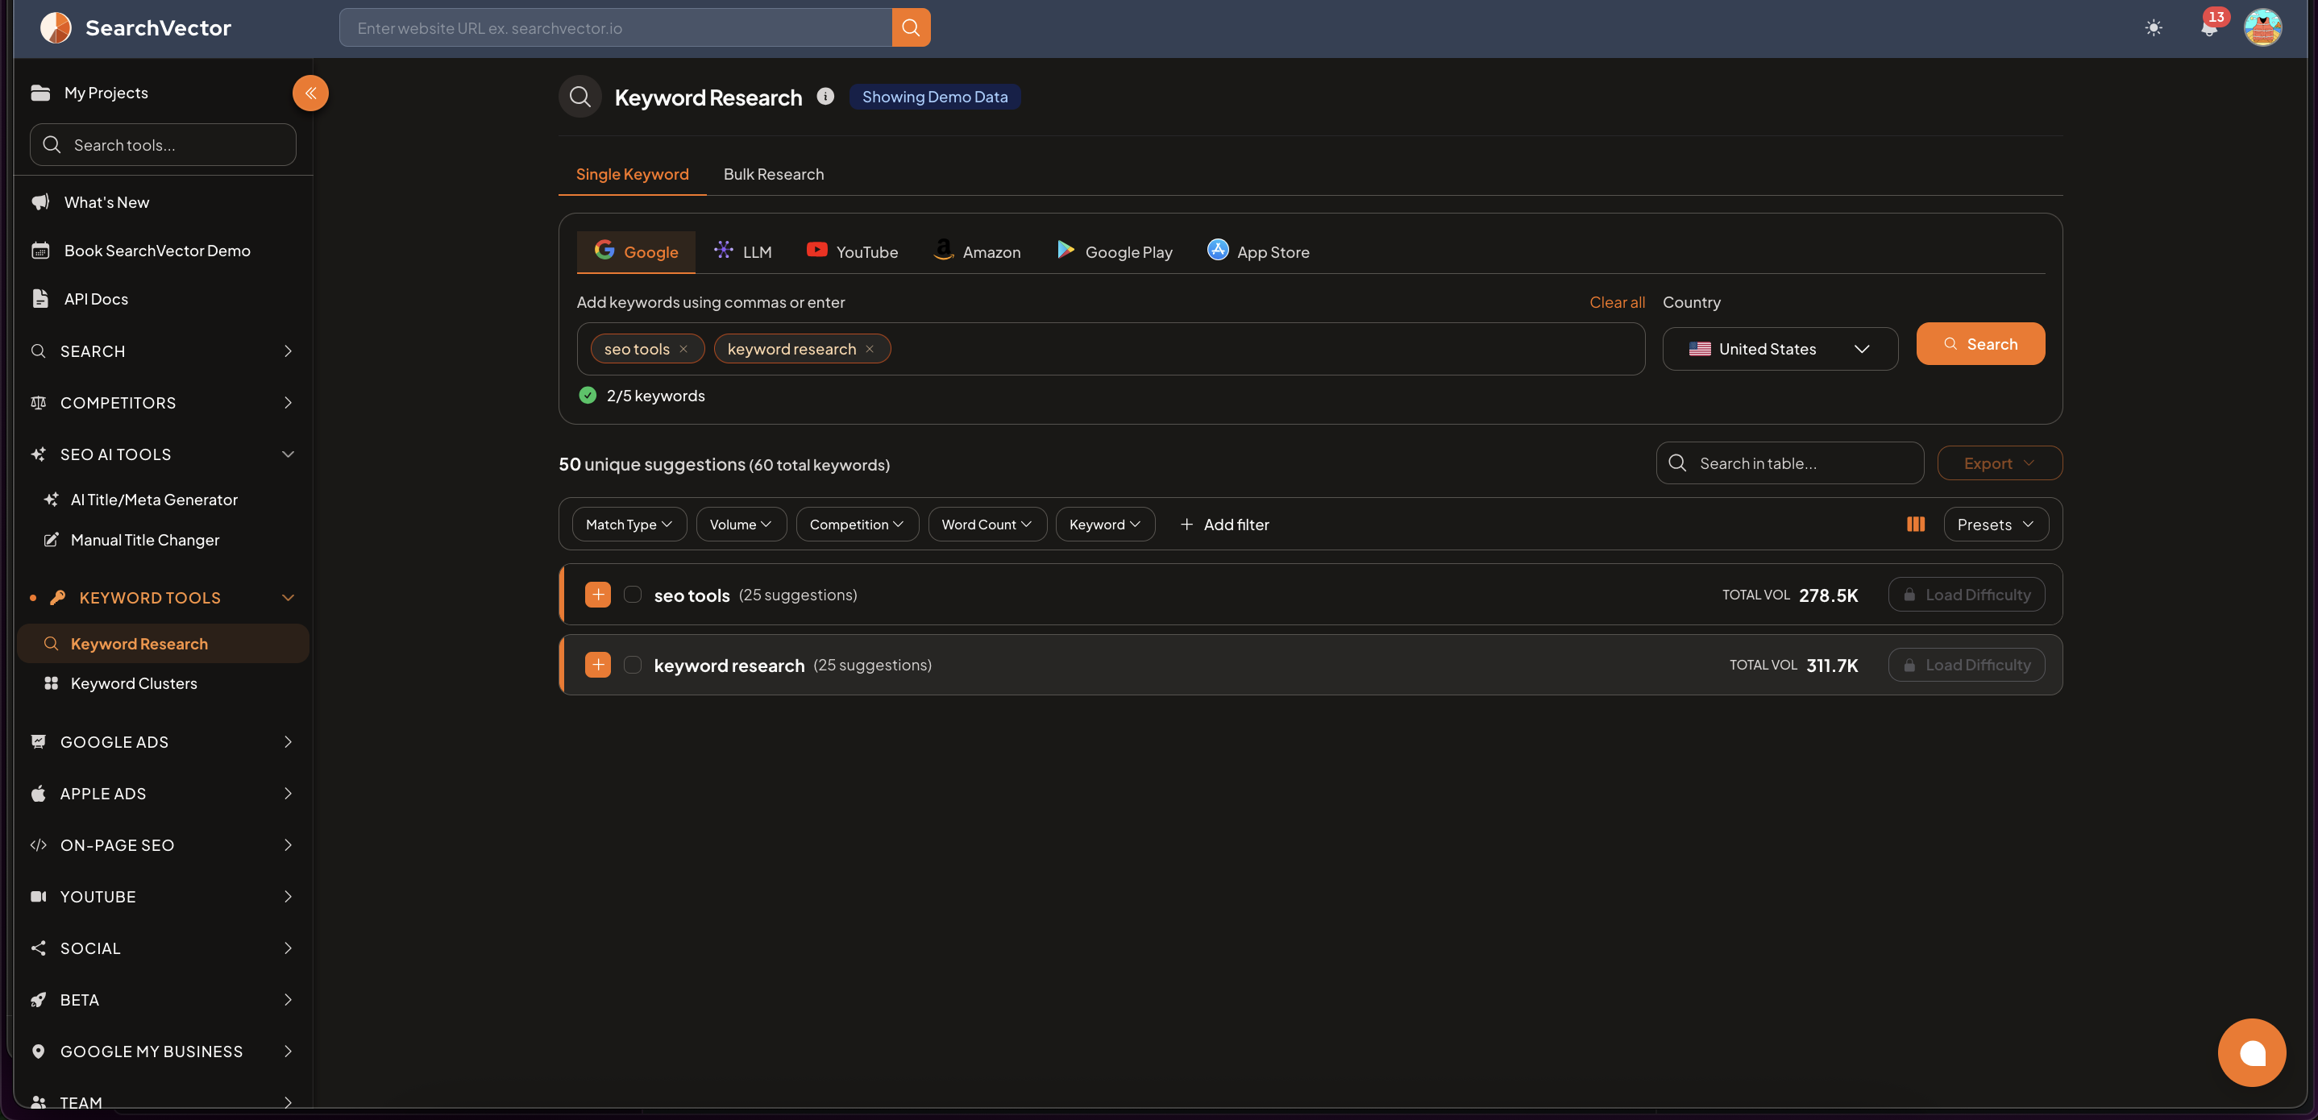Focus the website URL input field
Image resolution: width=2318 pixels, height=1120 pixels.
(616, 28)
